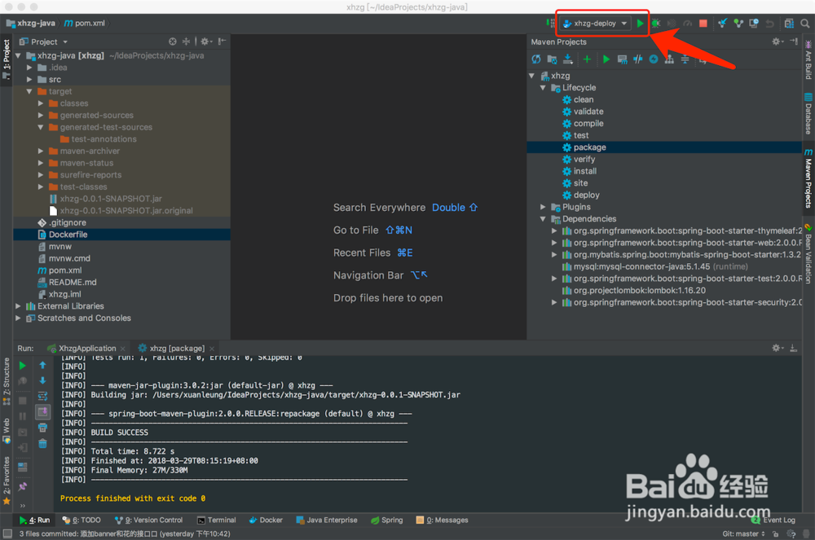Click Generate Sources and Update Folders icon
Image resolution: width=815 pixels, height=540 pixels.
[552, 59]
